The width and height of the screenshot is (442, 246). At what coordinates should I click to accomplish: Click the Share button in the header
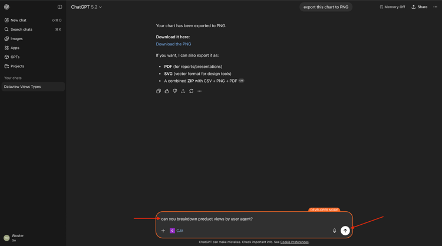[x=420, y=7]
